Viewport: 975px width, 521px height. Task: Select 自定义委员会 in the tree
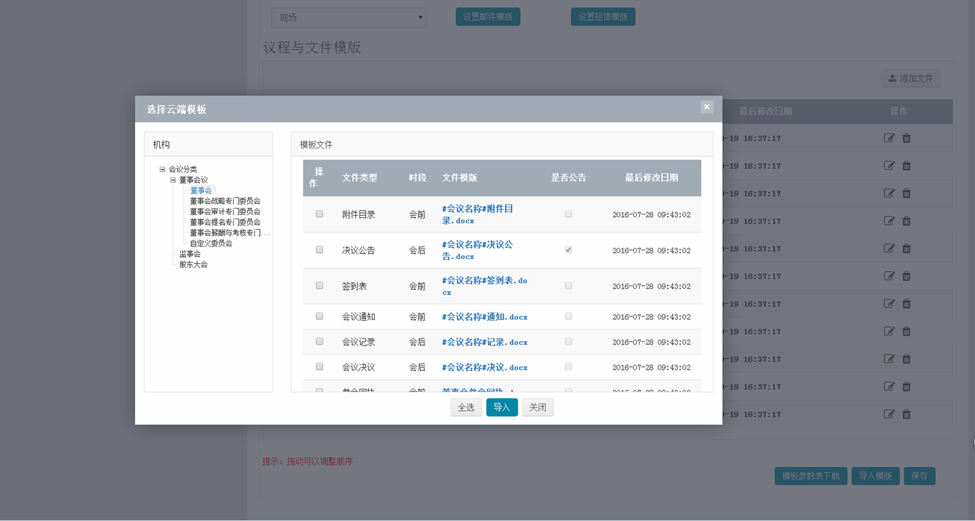211,243
